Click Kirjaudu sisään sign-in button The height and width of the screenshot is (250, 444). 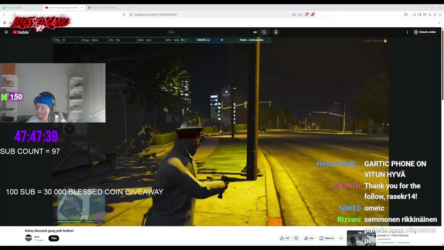click(x=425, y=32)
